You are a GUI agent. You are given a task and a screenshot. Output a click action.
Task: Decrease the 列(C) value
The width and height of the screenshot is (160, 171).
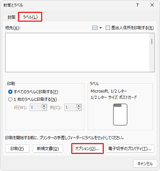[x=79, y=109]
